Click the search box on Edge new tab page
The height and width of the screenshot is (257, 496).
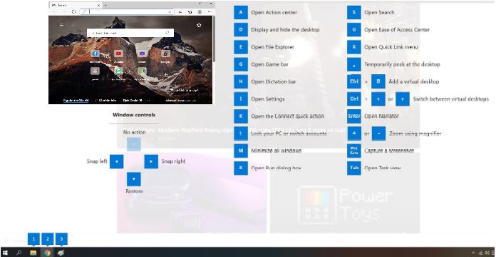point(130,33)
